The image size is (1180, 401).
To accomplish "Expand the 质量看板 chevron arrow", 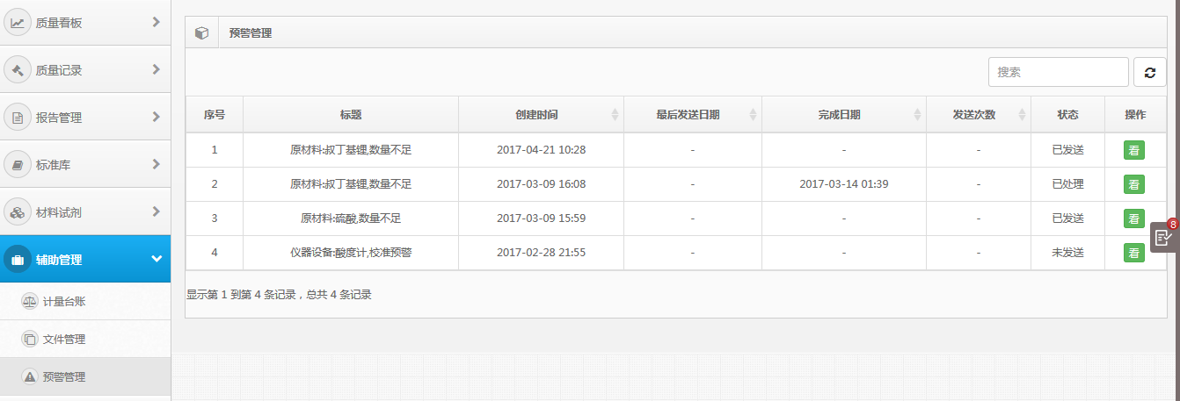I will pyautogui.click(x=156, y=22).
